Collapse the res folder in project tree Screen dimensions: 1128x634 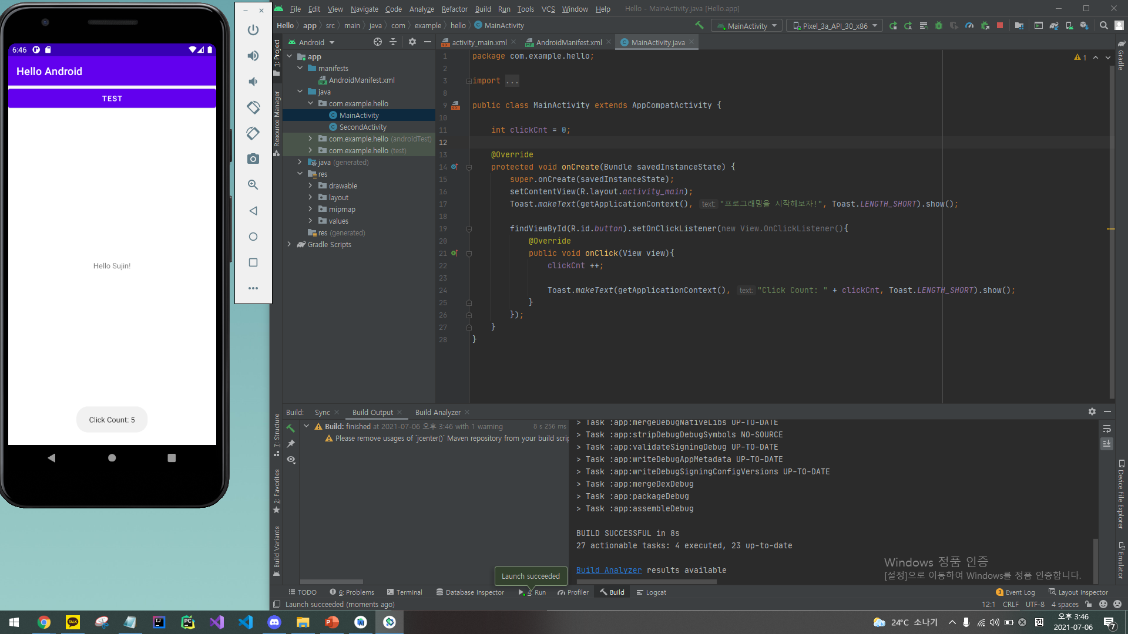300,174
